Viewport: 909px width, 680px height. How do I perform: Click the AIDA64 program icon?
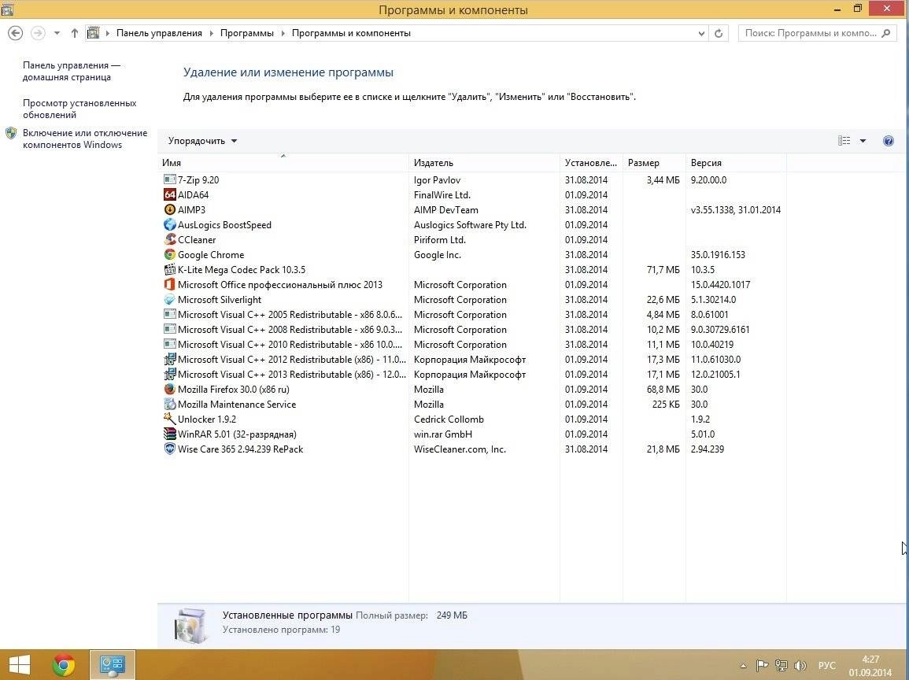(x=169, y=194)
